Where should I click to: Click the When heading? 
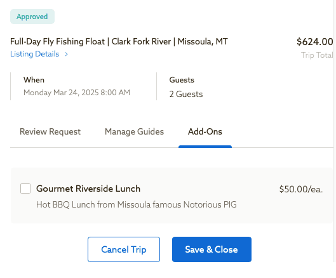coord(34,80)
